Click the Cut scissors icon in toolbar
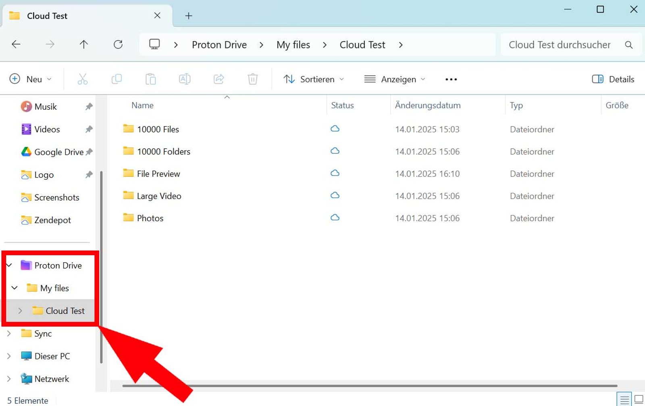Image resolution: width=645 pixels, height=406 pixels. 82,79
